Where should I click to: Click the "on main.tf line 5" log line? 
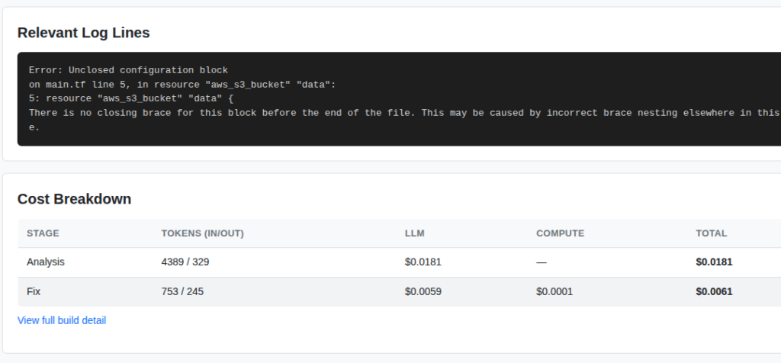point(182,85)
